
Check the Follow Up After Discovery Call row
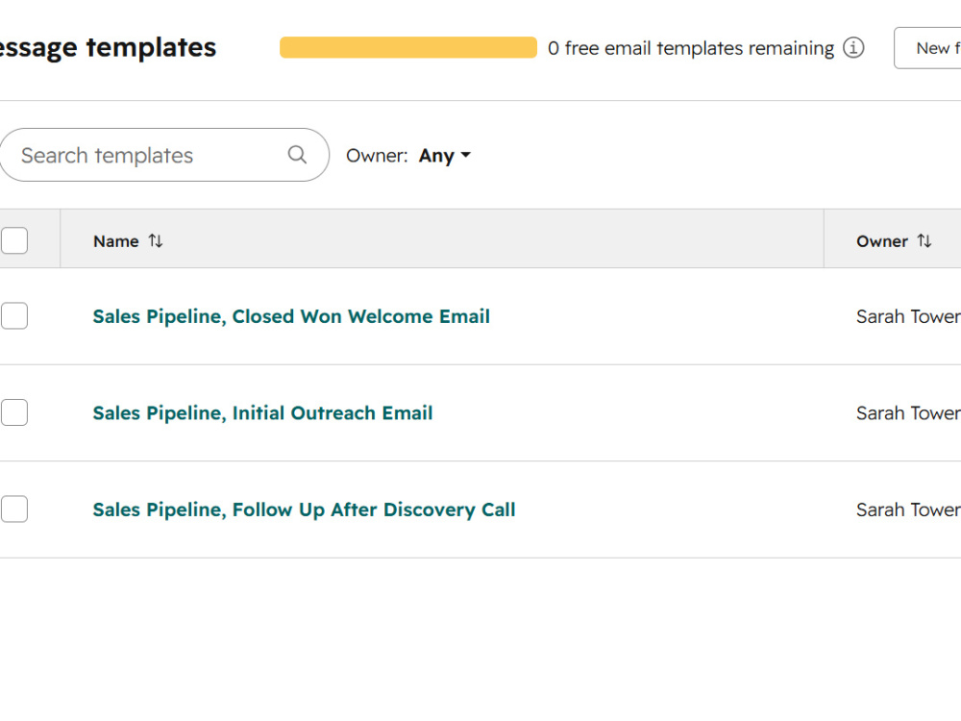(x=14, y=509)
